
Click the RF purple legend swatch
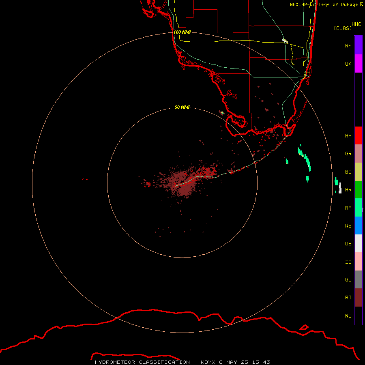tap(358, 45)
